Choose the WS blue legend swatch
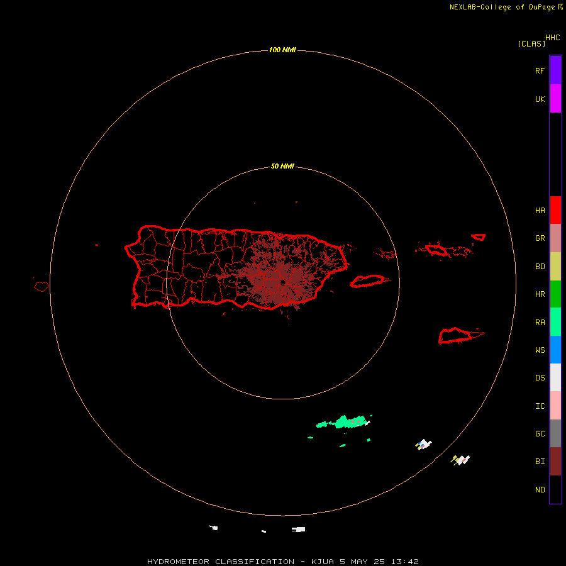The image size is (566, 566). (555, 350)
